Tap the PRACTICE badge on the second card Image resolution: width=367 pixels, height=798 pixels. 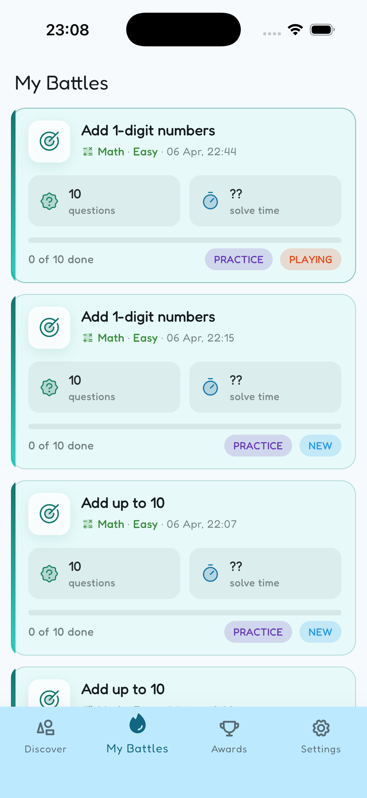pos(258,446)
